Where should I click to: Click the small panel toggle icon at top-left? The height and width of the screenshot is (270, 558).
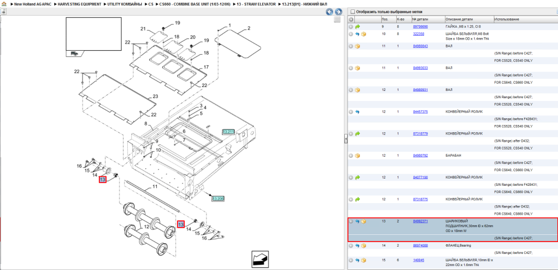pyautogui.click(x=3, y=12)
